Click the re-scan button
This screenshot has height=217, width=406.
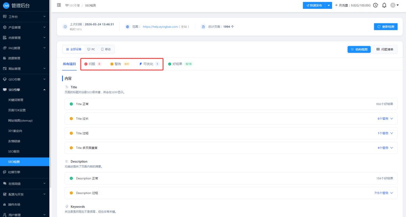(385, 27)
